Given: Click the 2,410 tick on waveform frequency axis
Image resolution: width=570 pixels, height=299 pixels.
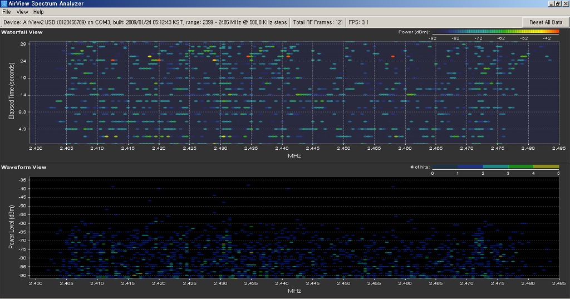Looking at the screenshot, I should [97, 283].
